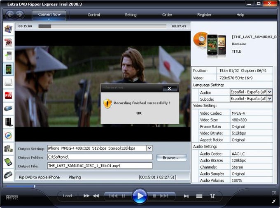
Task: Select the red fan-style profile icon
Action: (8, 42)
